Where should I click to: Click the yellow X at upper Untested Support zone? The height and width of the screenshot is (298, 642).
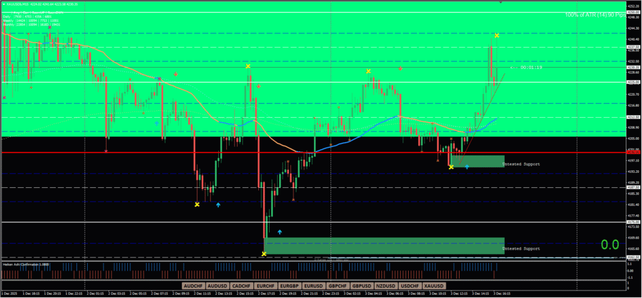pos(451,167)
